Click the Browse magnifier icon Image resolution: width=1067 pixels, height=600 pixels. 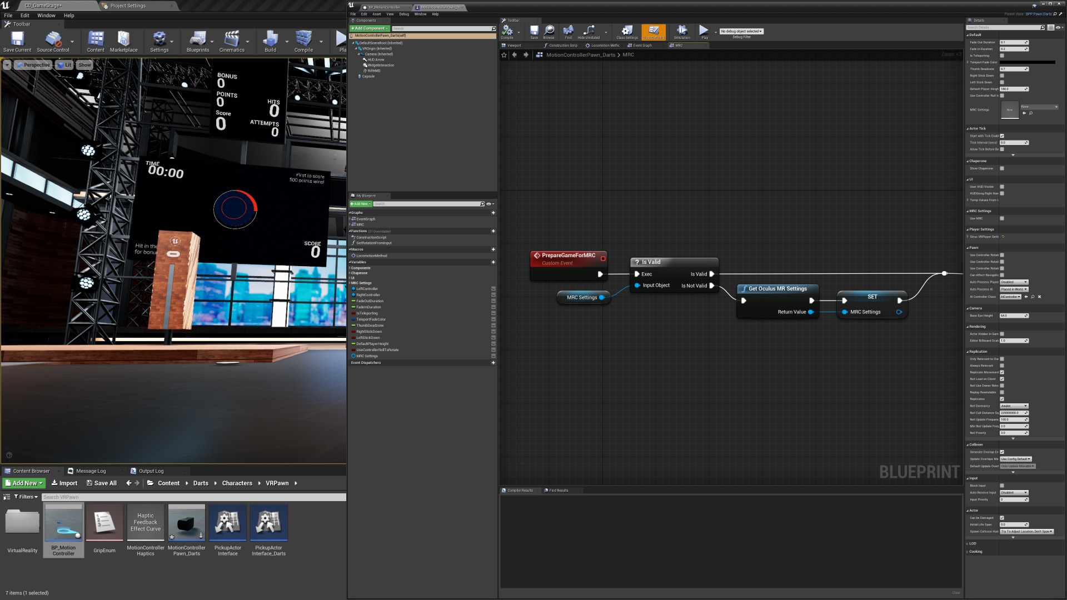pyautogui.click(x=549, y=32)
